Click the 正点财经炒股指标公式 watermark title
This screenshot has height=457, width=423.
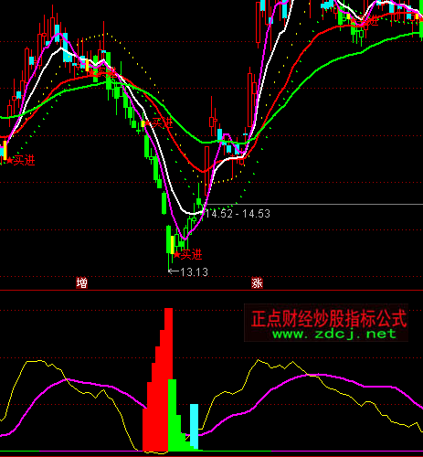329,319
